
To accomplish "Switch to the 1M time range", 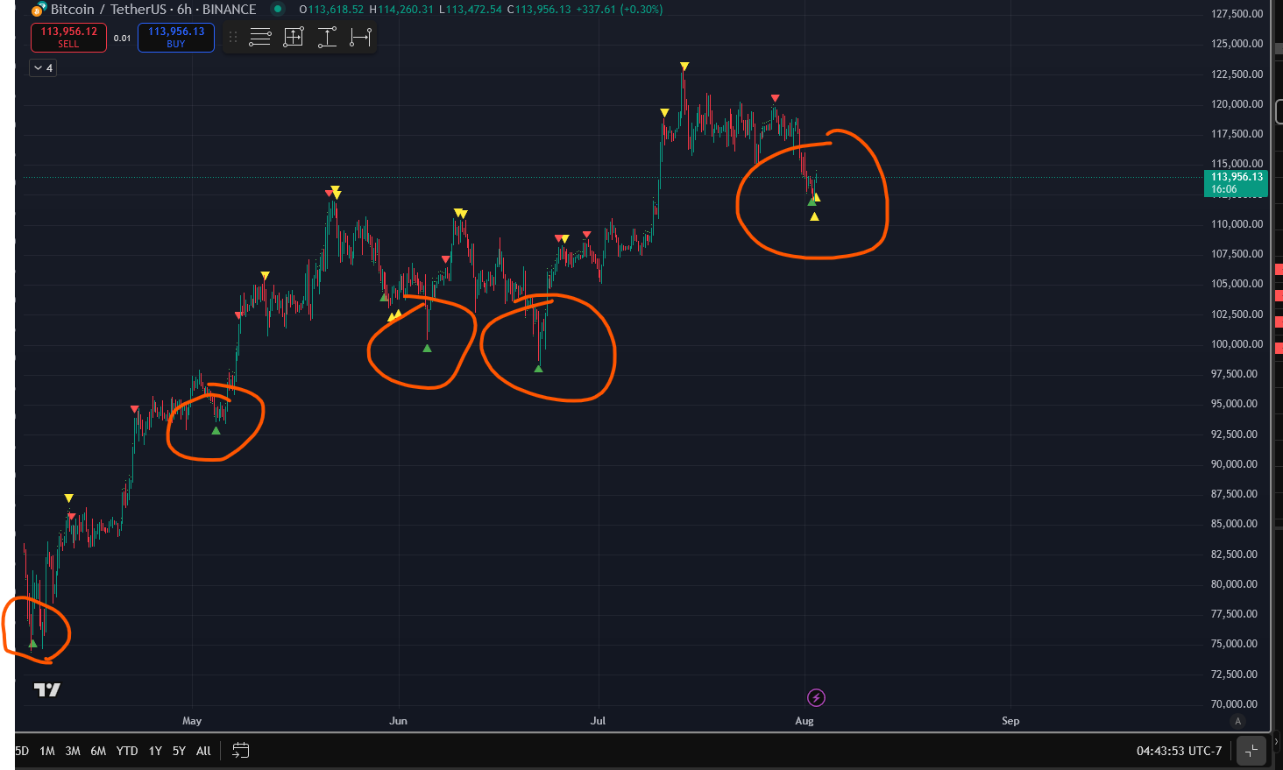I will pyautogui.click(x=47, y=751).
